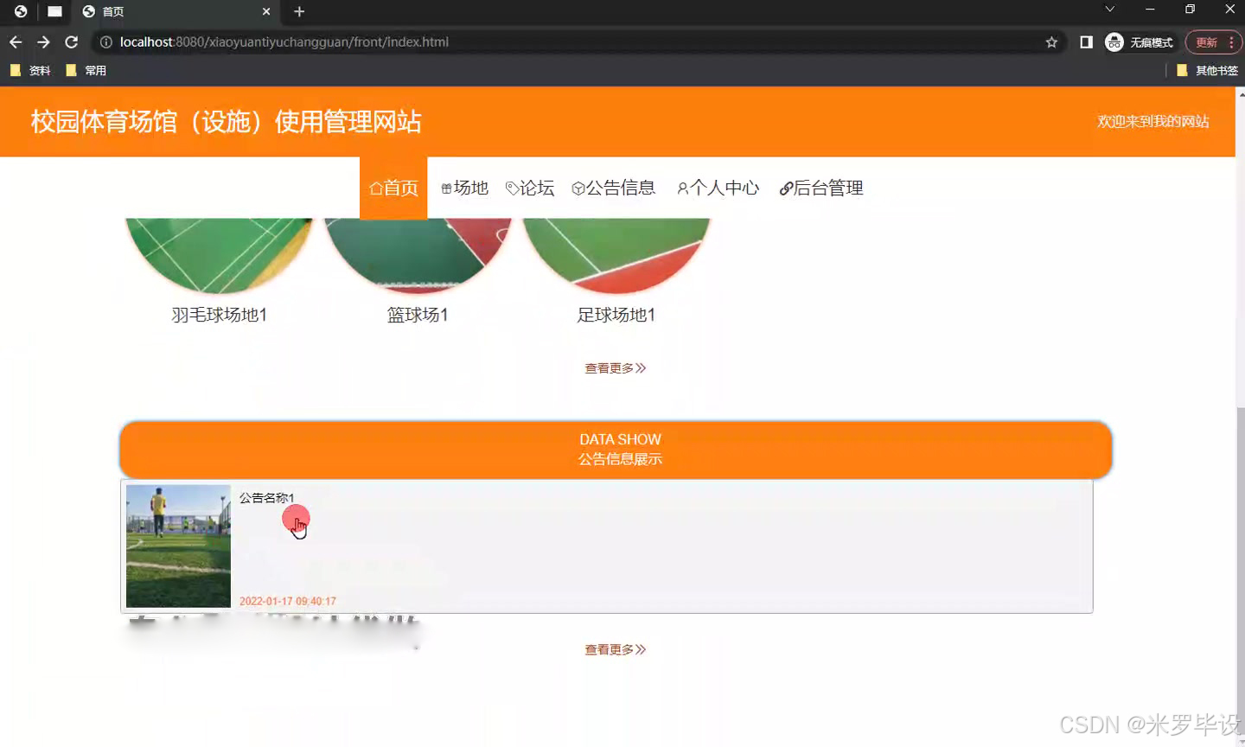
Task: Expand the 其他书签 bookmarks folder
Action: [1216, 70]
